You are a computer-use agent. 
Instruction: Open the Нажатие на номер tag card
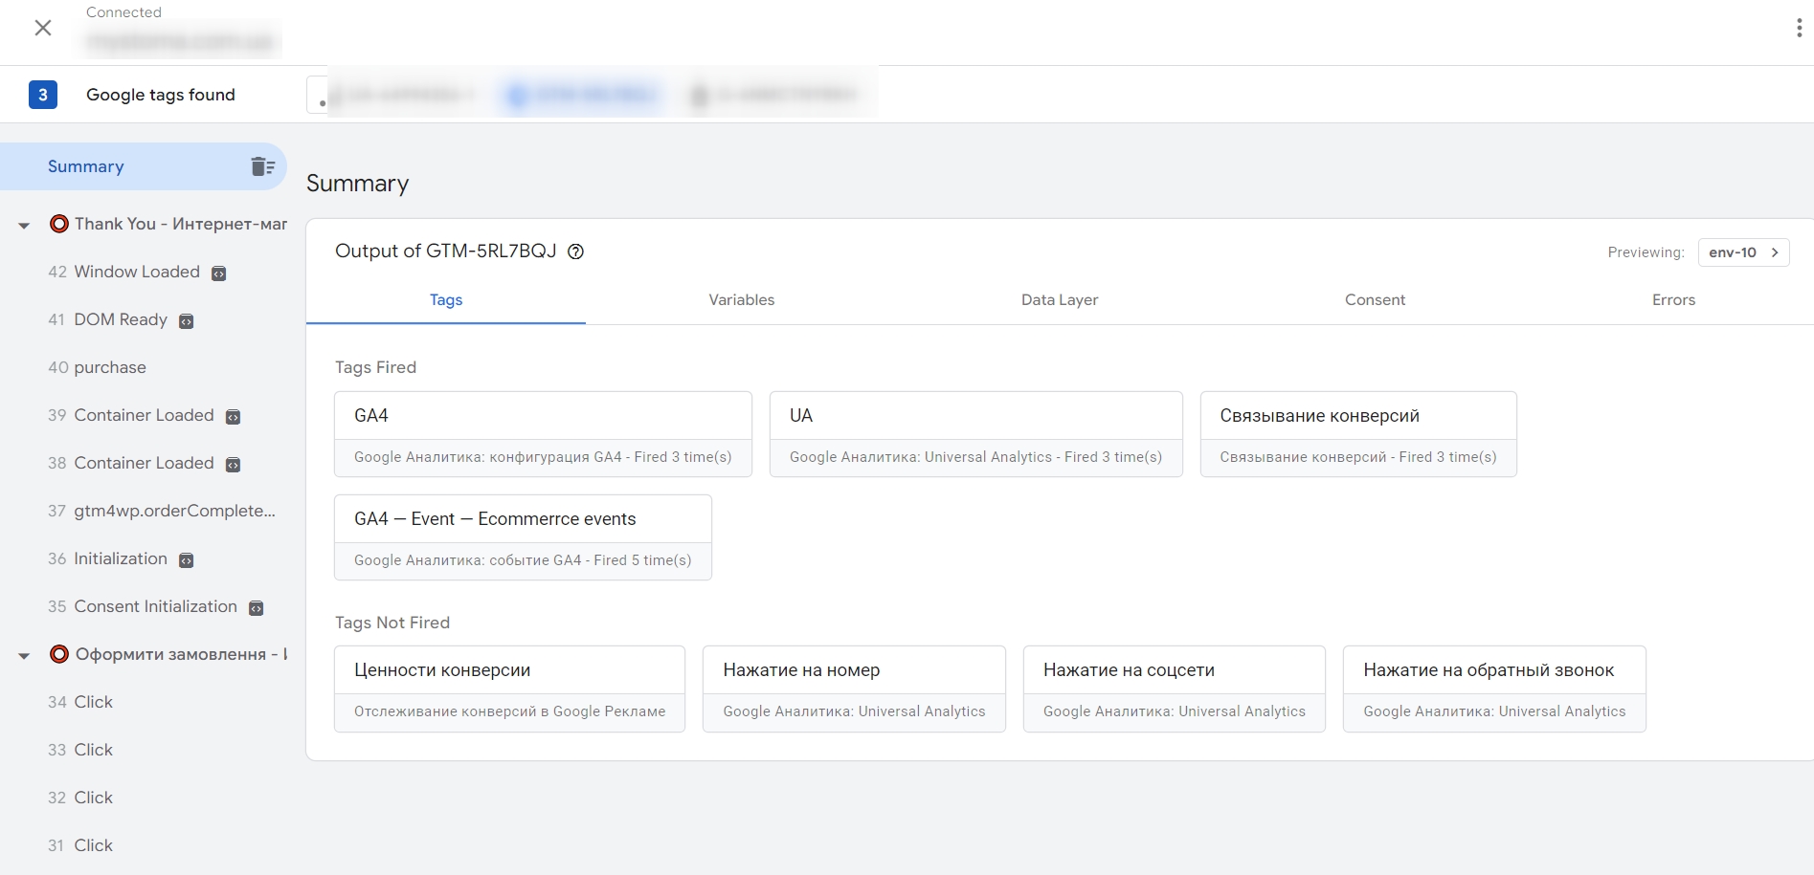[x=853, y=689]
